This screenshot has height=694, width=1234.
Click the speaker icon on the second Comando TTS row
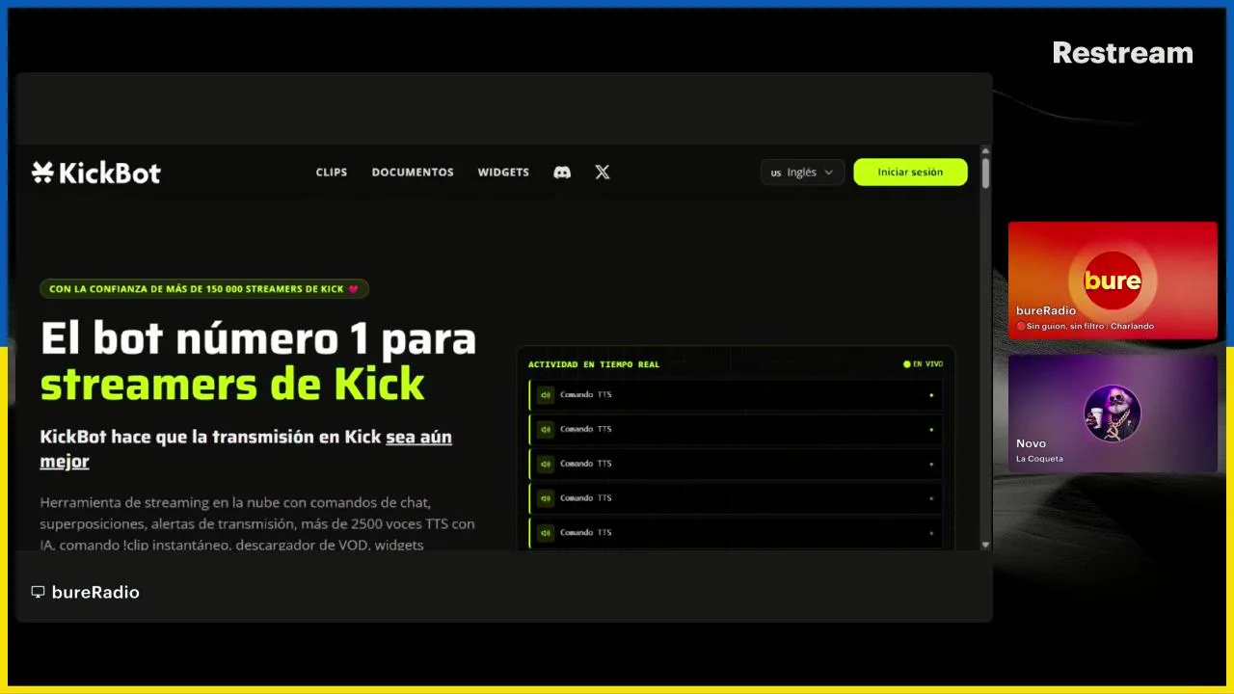[x=546, y=429]
